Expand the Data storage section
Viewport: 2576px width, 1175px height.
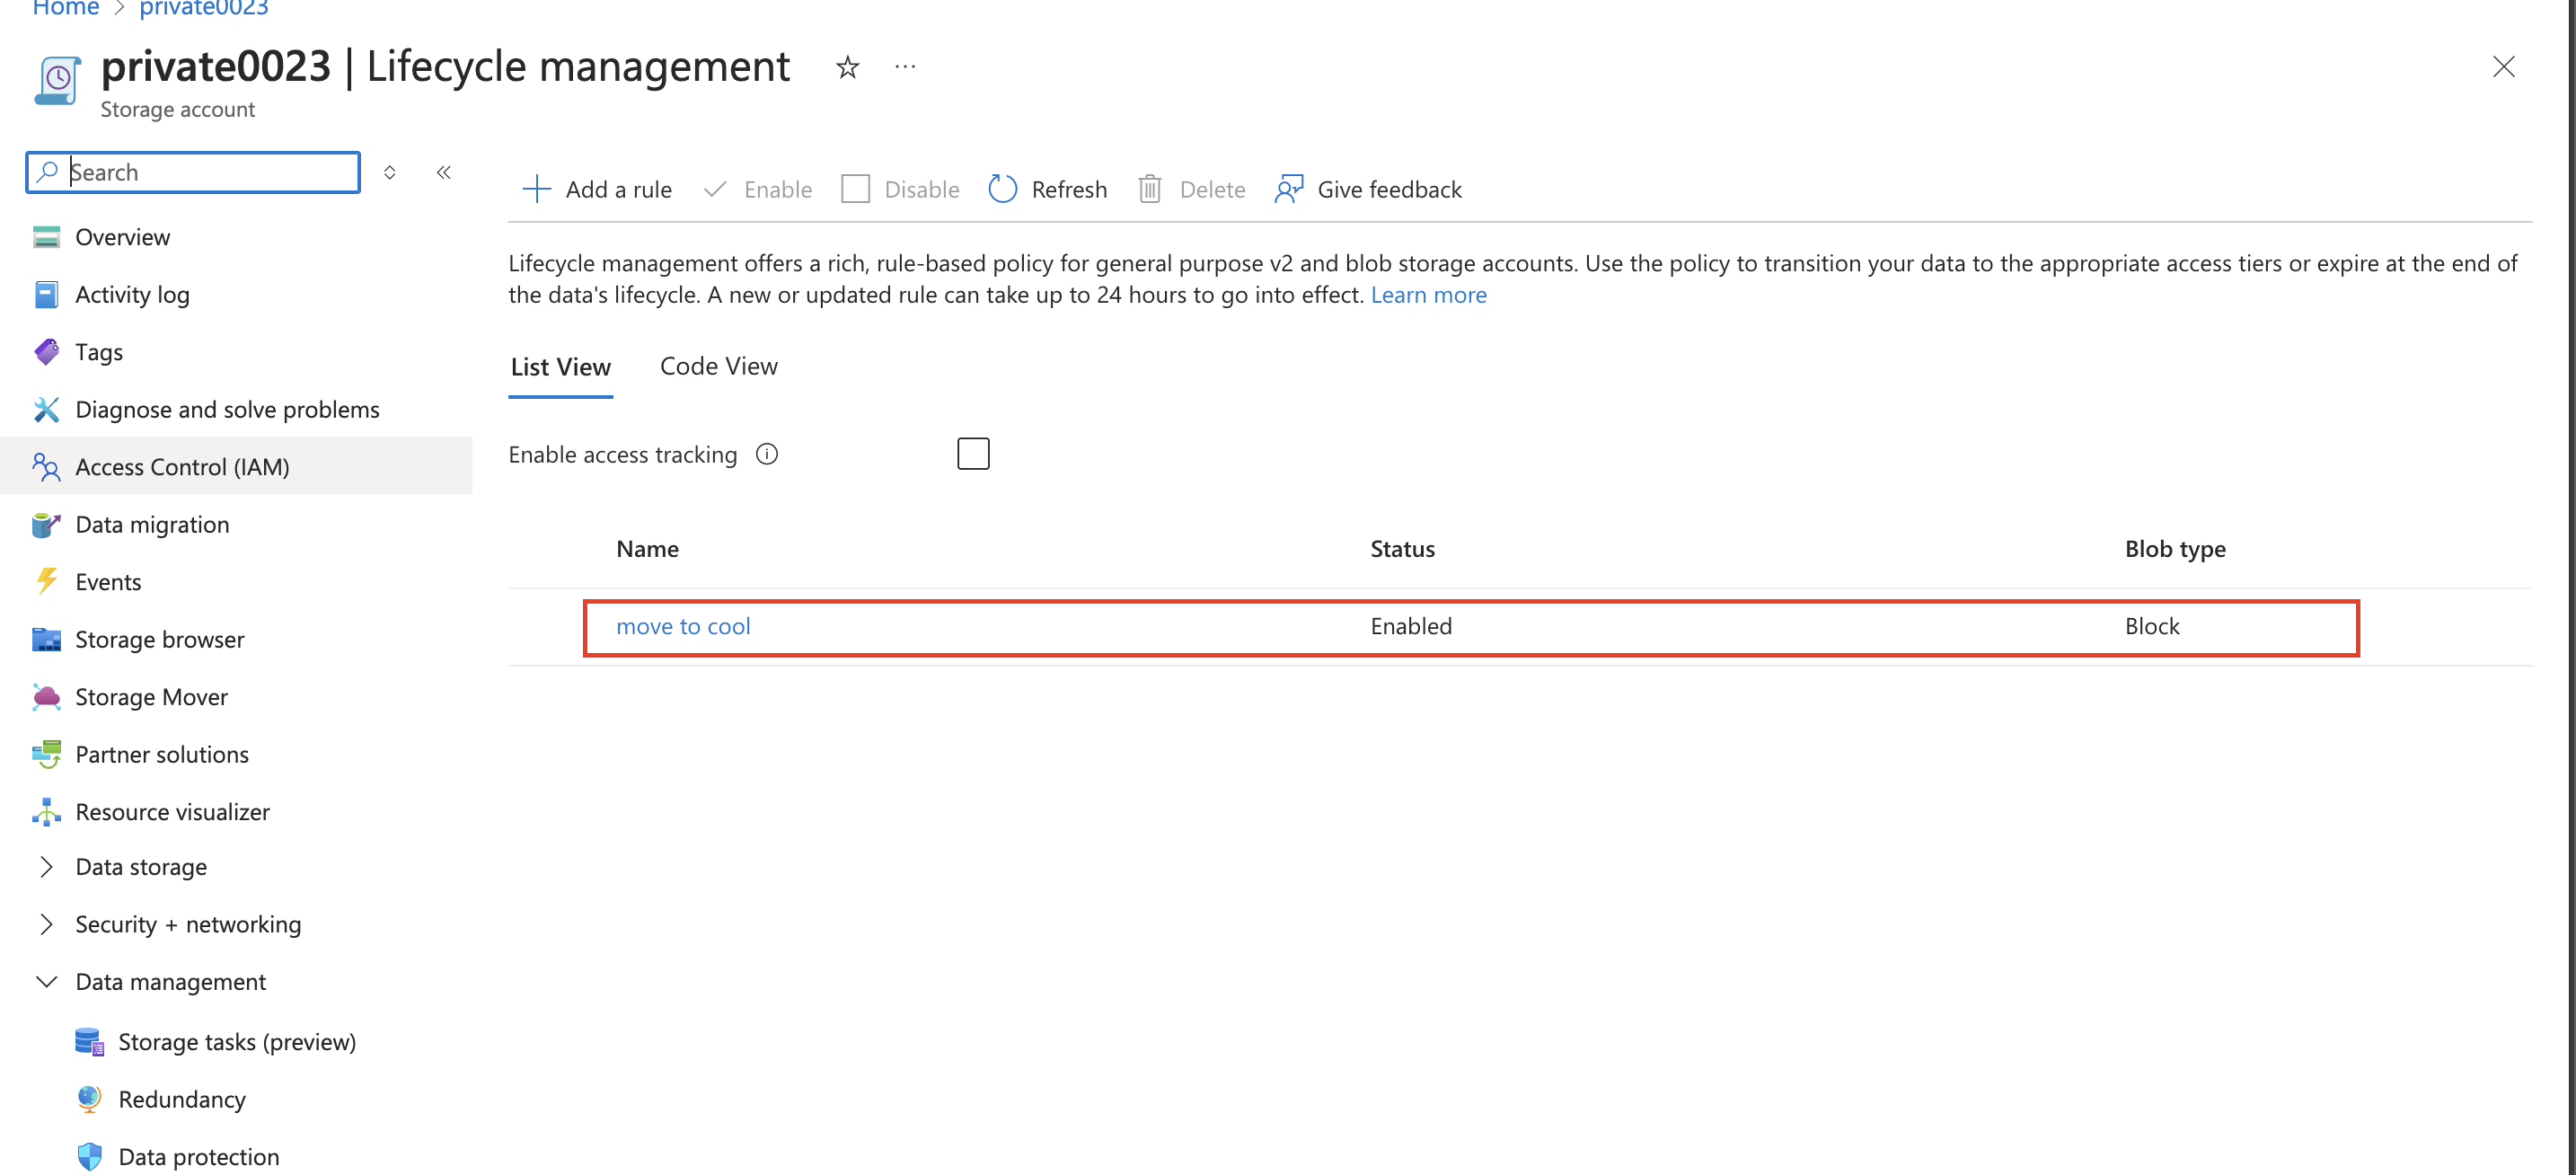tap(46, 867)
